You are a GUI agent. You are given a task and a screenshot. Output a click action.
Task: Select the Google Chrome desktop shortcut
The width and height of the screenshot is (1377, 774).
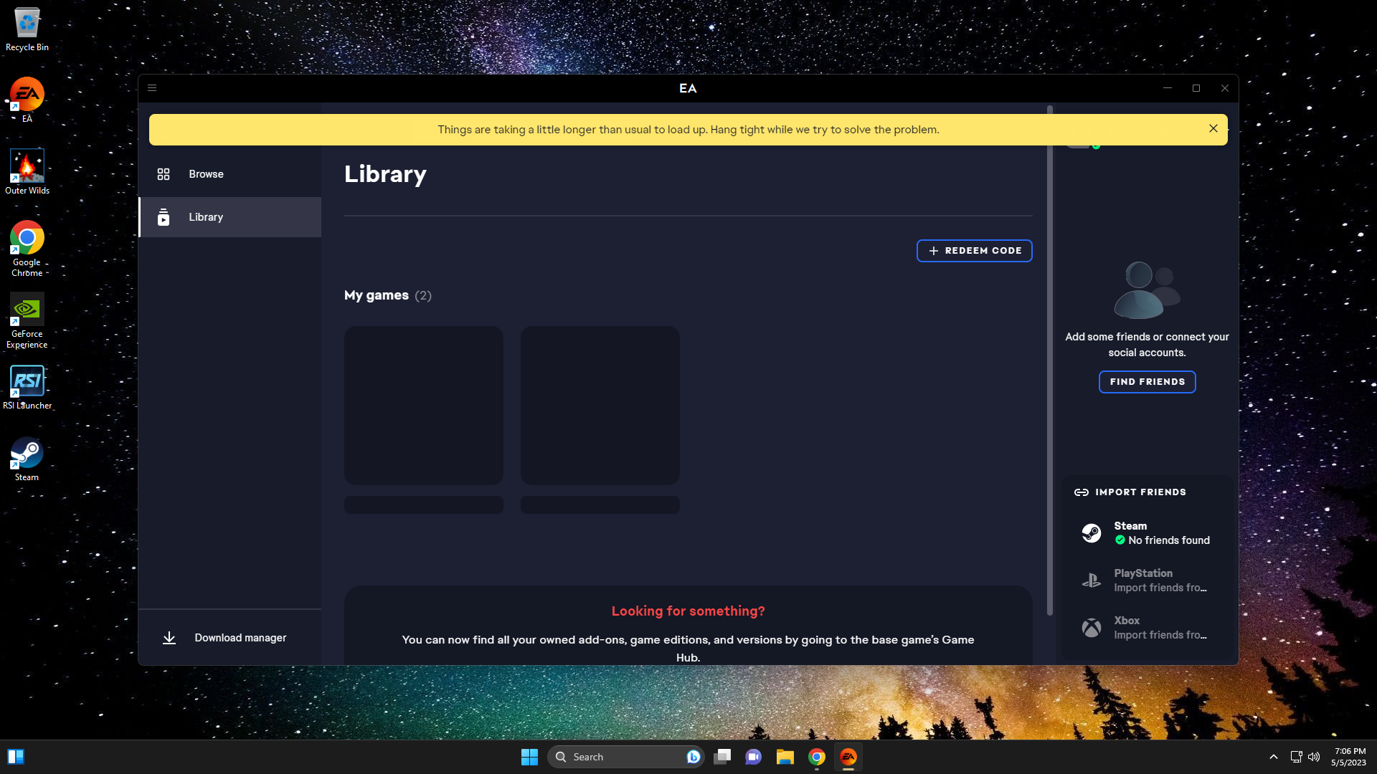point(27,249)
